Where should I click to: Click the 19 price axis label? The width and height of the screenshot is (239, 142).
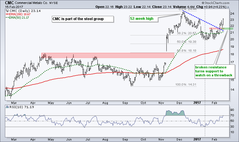[232, 47]
